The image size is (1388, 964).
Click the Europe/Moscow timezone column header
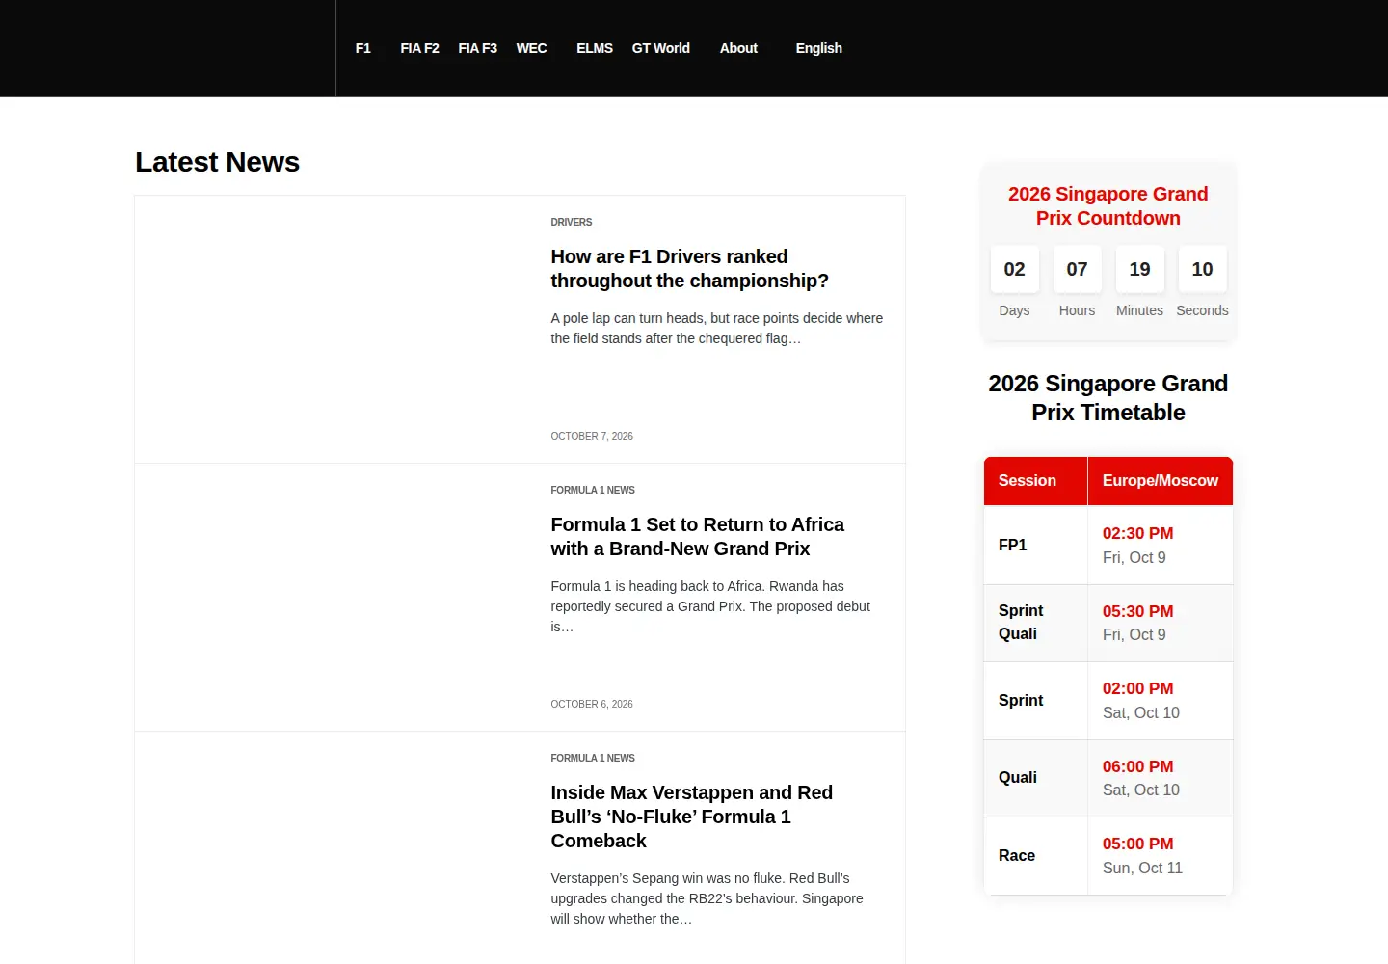[1160, 481]
